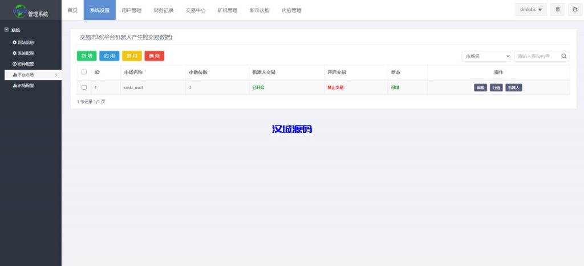
Task: Open the 财务记录 tab
Action: [x=164, y=10]
